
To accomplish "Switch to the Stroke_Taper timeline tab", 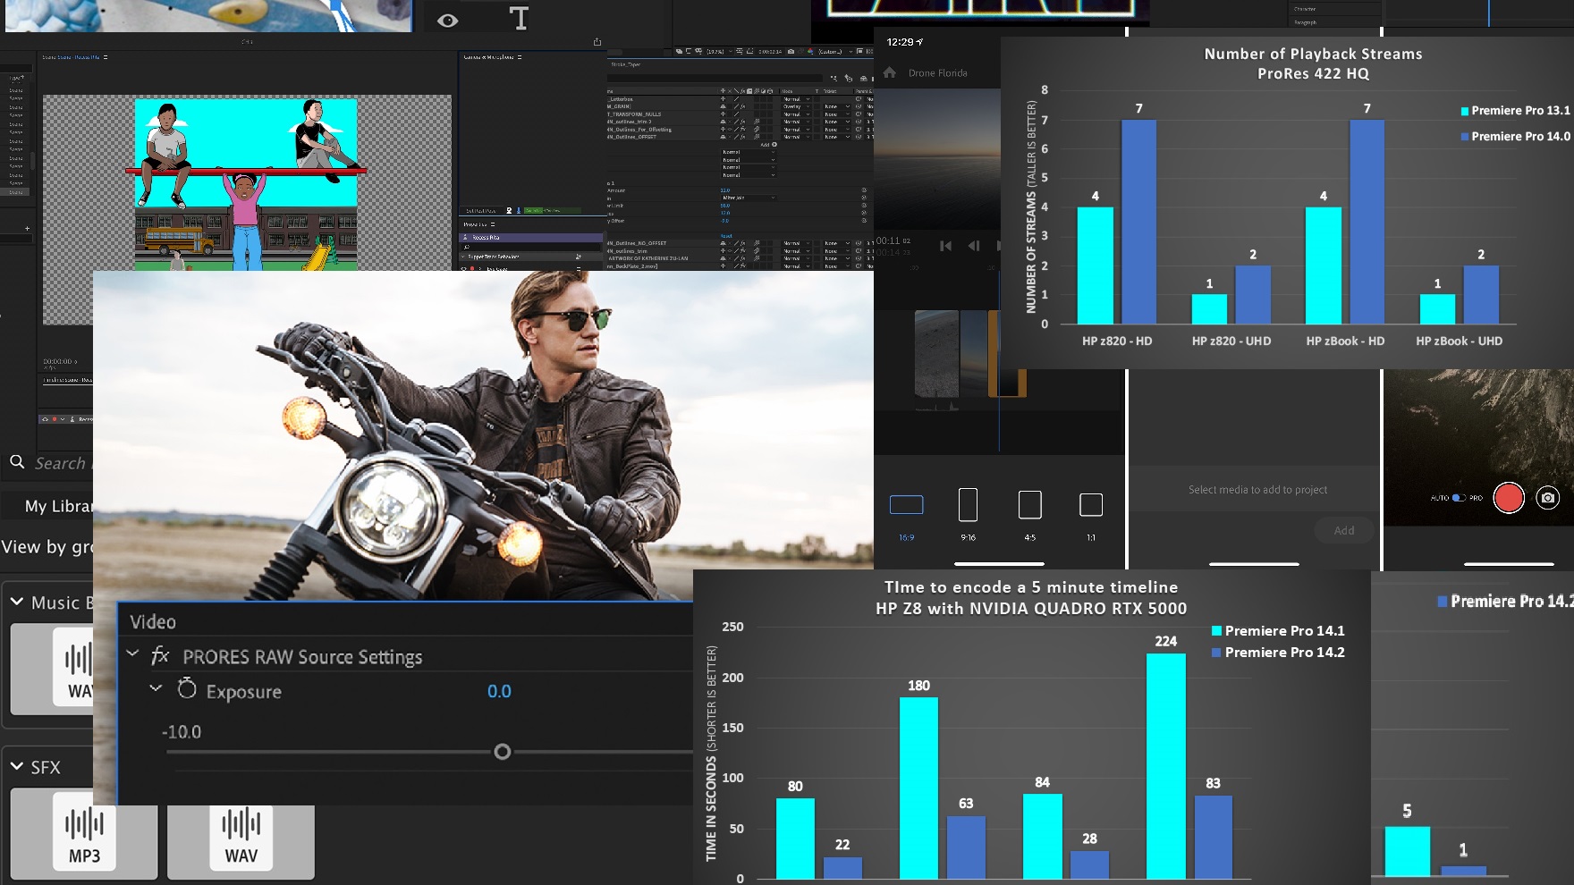I will (626, 64).
